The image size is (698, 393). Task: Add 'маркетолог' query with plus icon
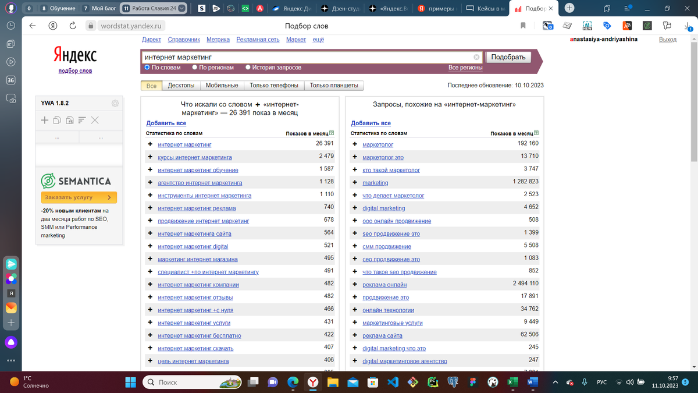coord(355,144)
